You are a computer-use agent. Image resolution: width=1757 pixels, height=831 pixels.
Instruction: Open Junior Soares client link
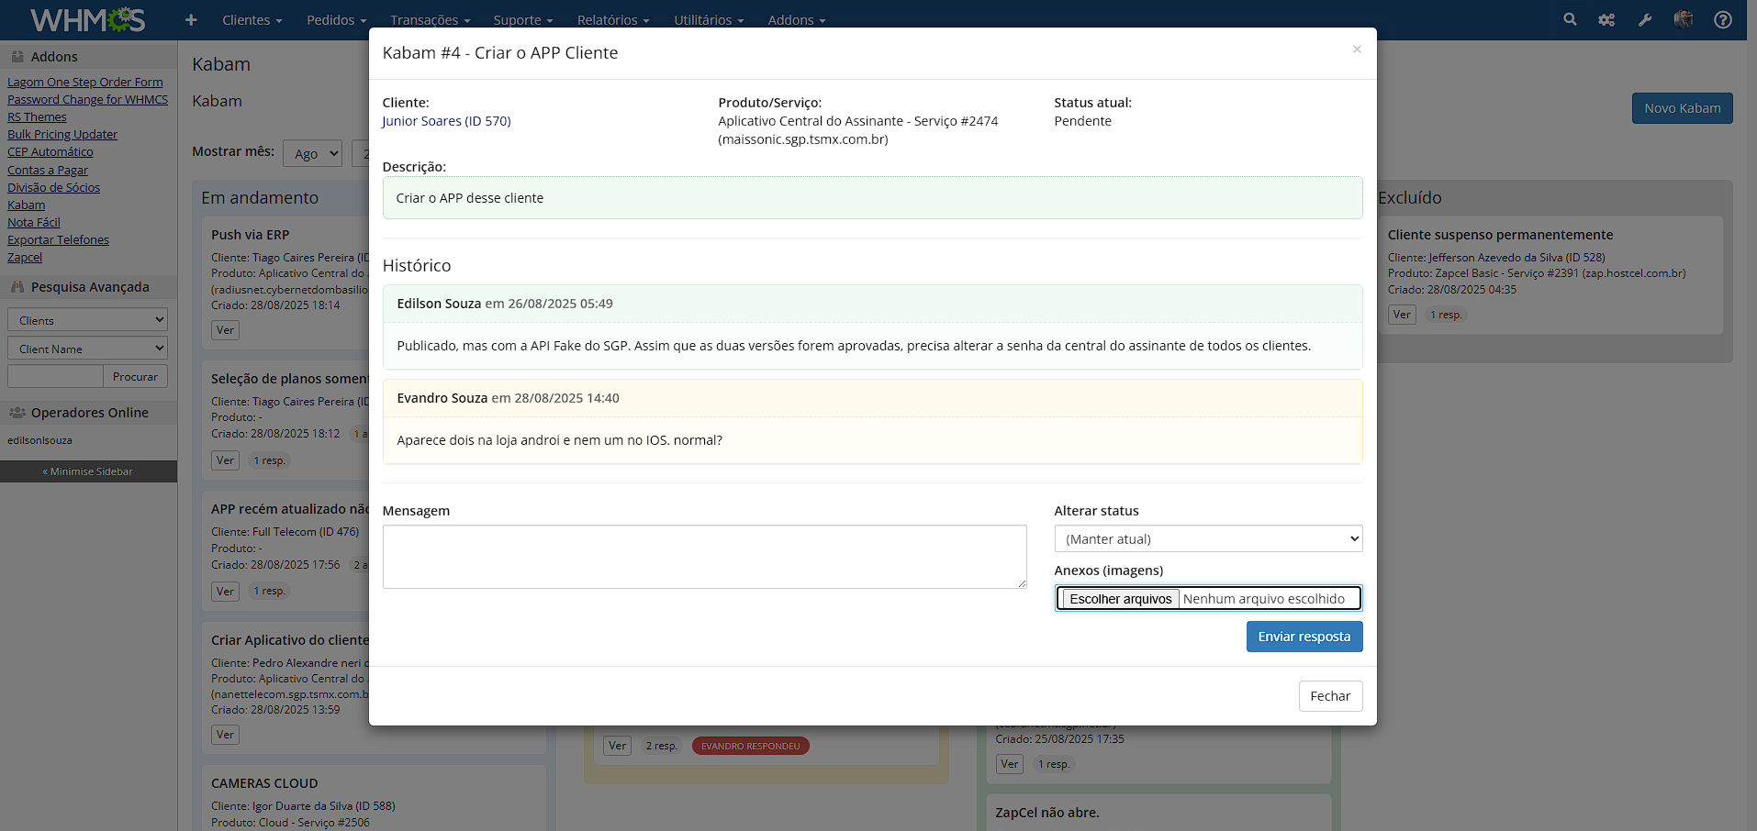[x=446, y=121]
